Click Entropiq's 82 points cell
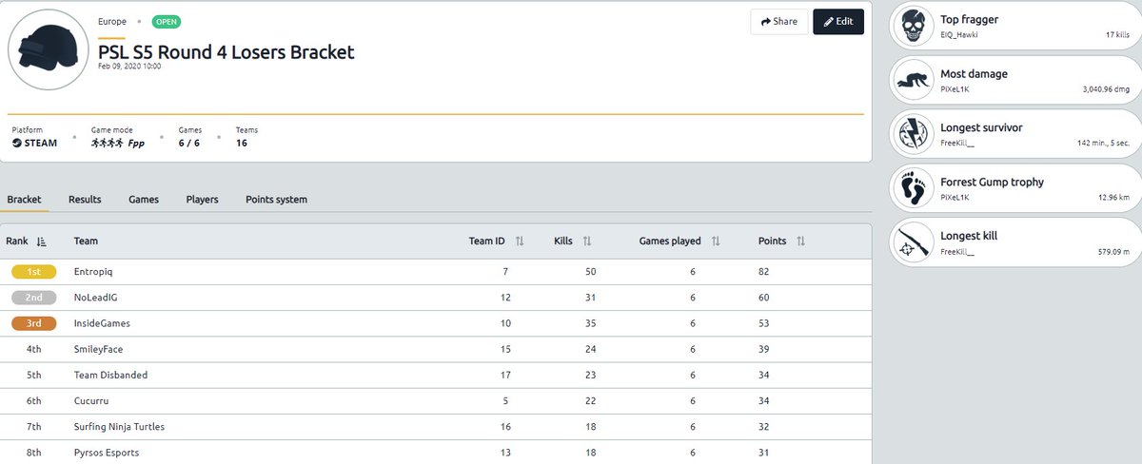This screenshot has width=1142, height=464. 764,272
